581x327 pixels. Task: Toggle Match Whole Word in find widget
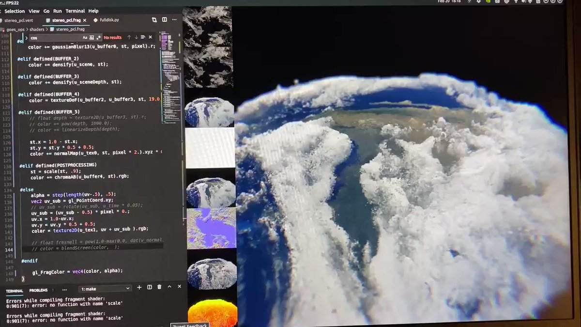click(x=92, y=37)
